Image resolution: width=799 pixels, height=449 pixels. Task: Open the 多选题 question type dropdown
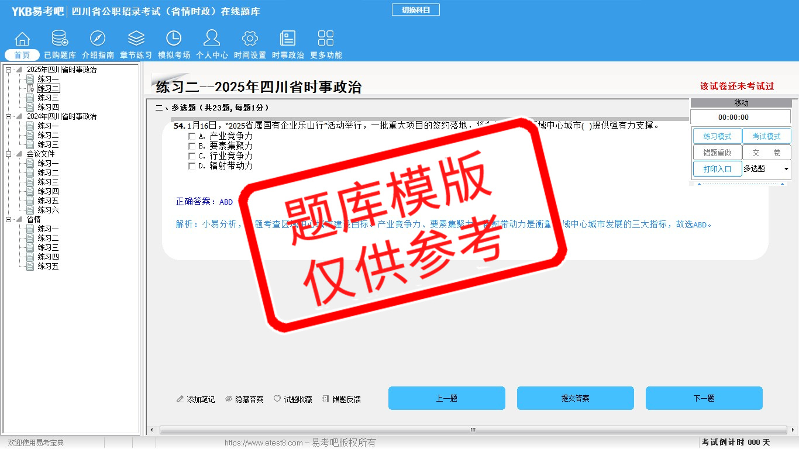[x=786, y=169]
